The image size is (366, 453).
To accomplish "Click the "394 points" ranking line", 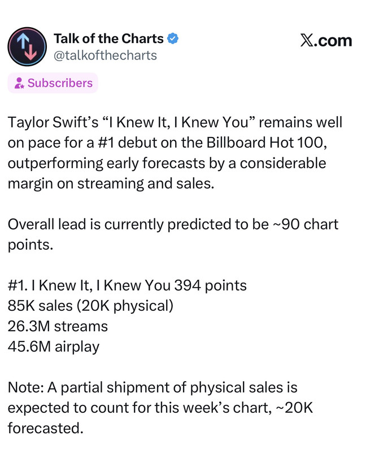I will (x=127, y=285).
